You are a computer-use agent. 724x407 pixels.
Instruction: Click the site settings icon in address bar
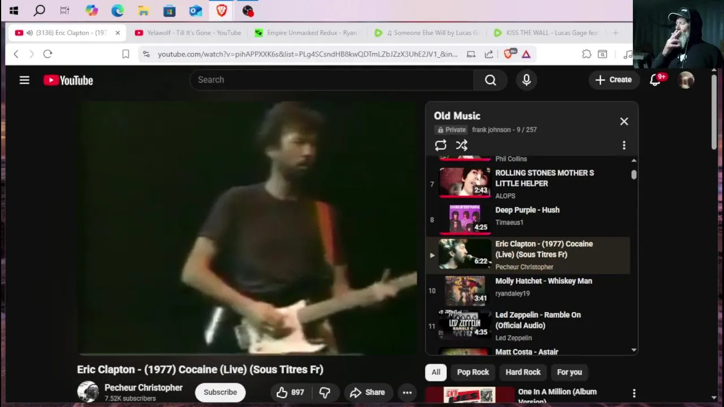146,54
